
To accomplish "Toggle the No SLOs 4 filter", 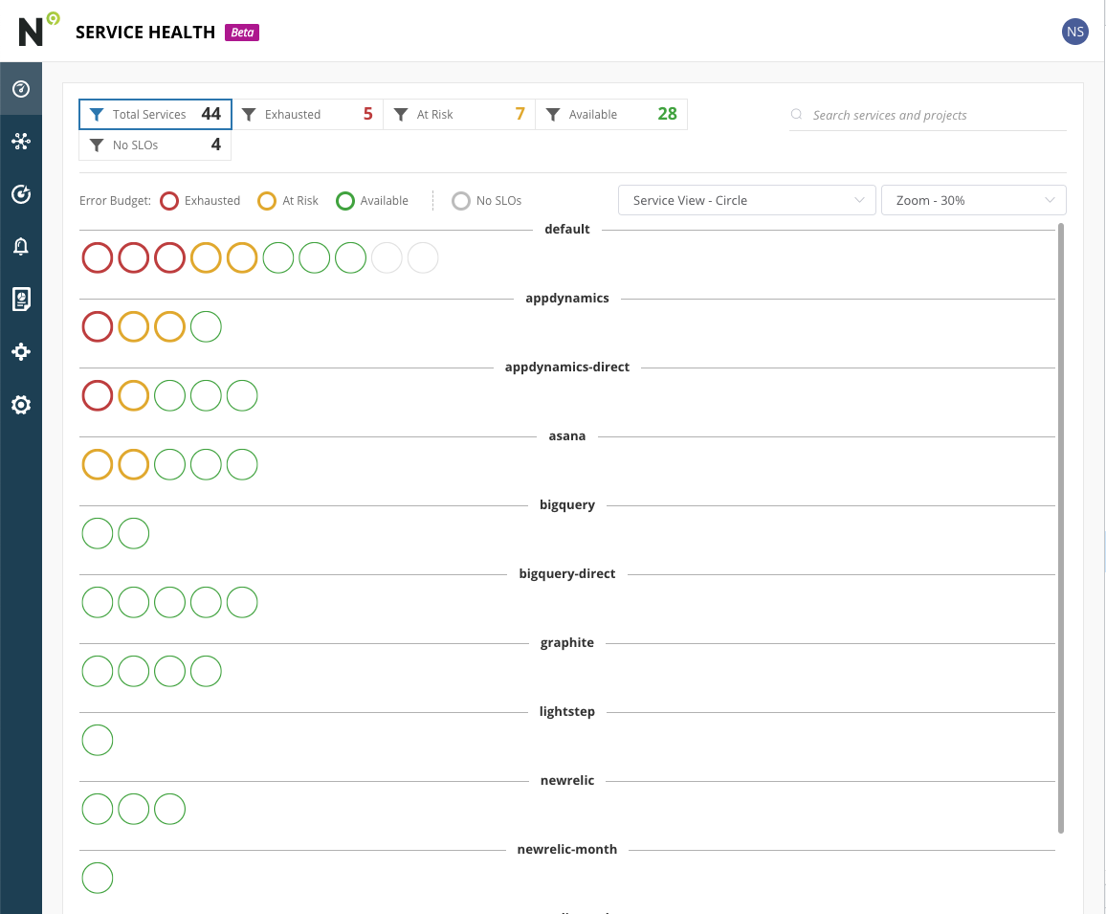I will pos(155,145).
